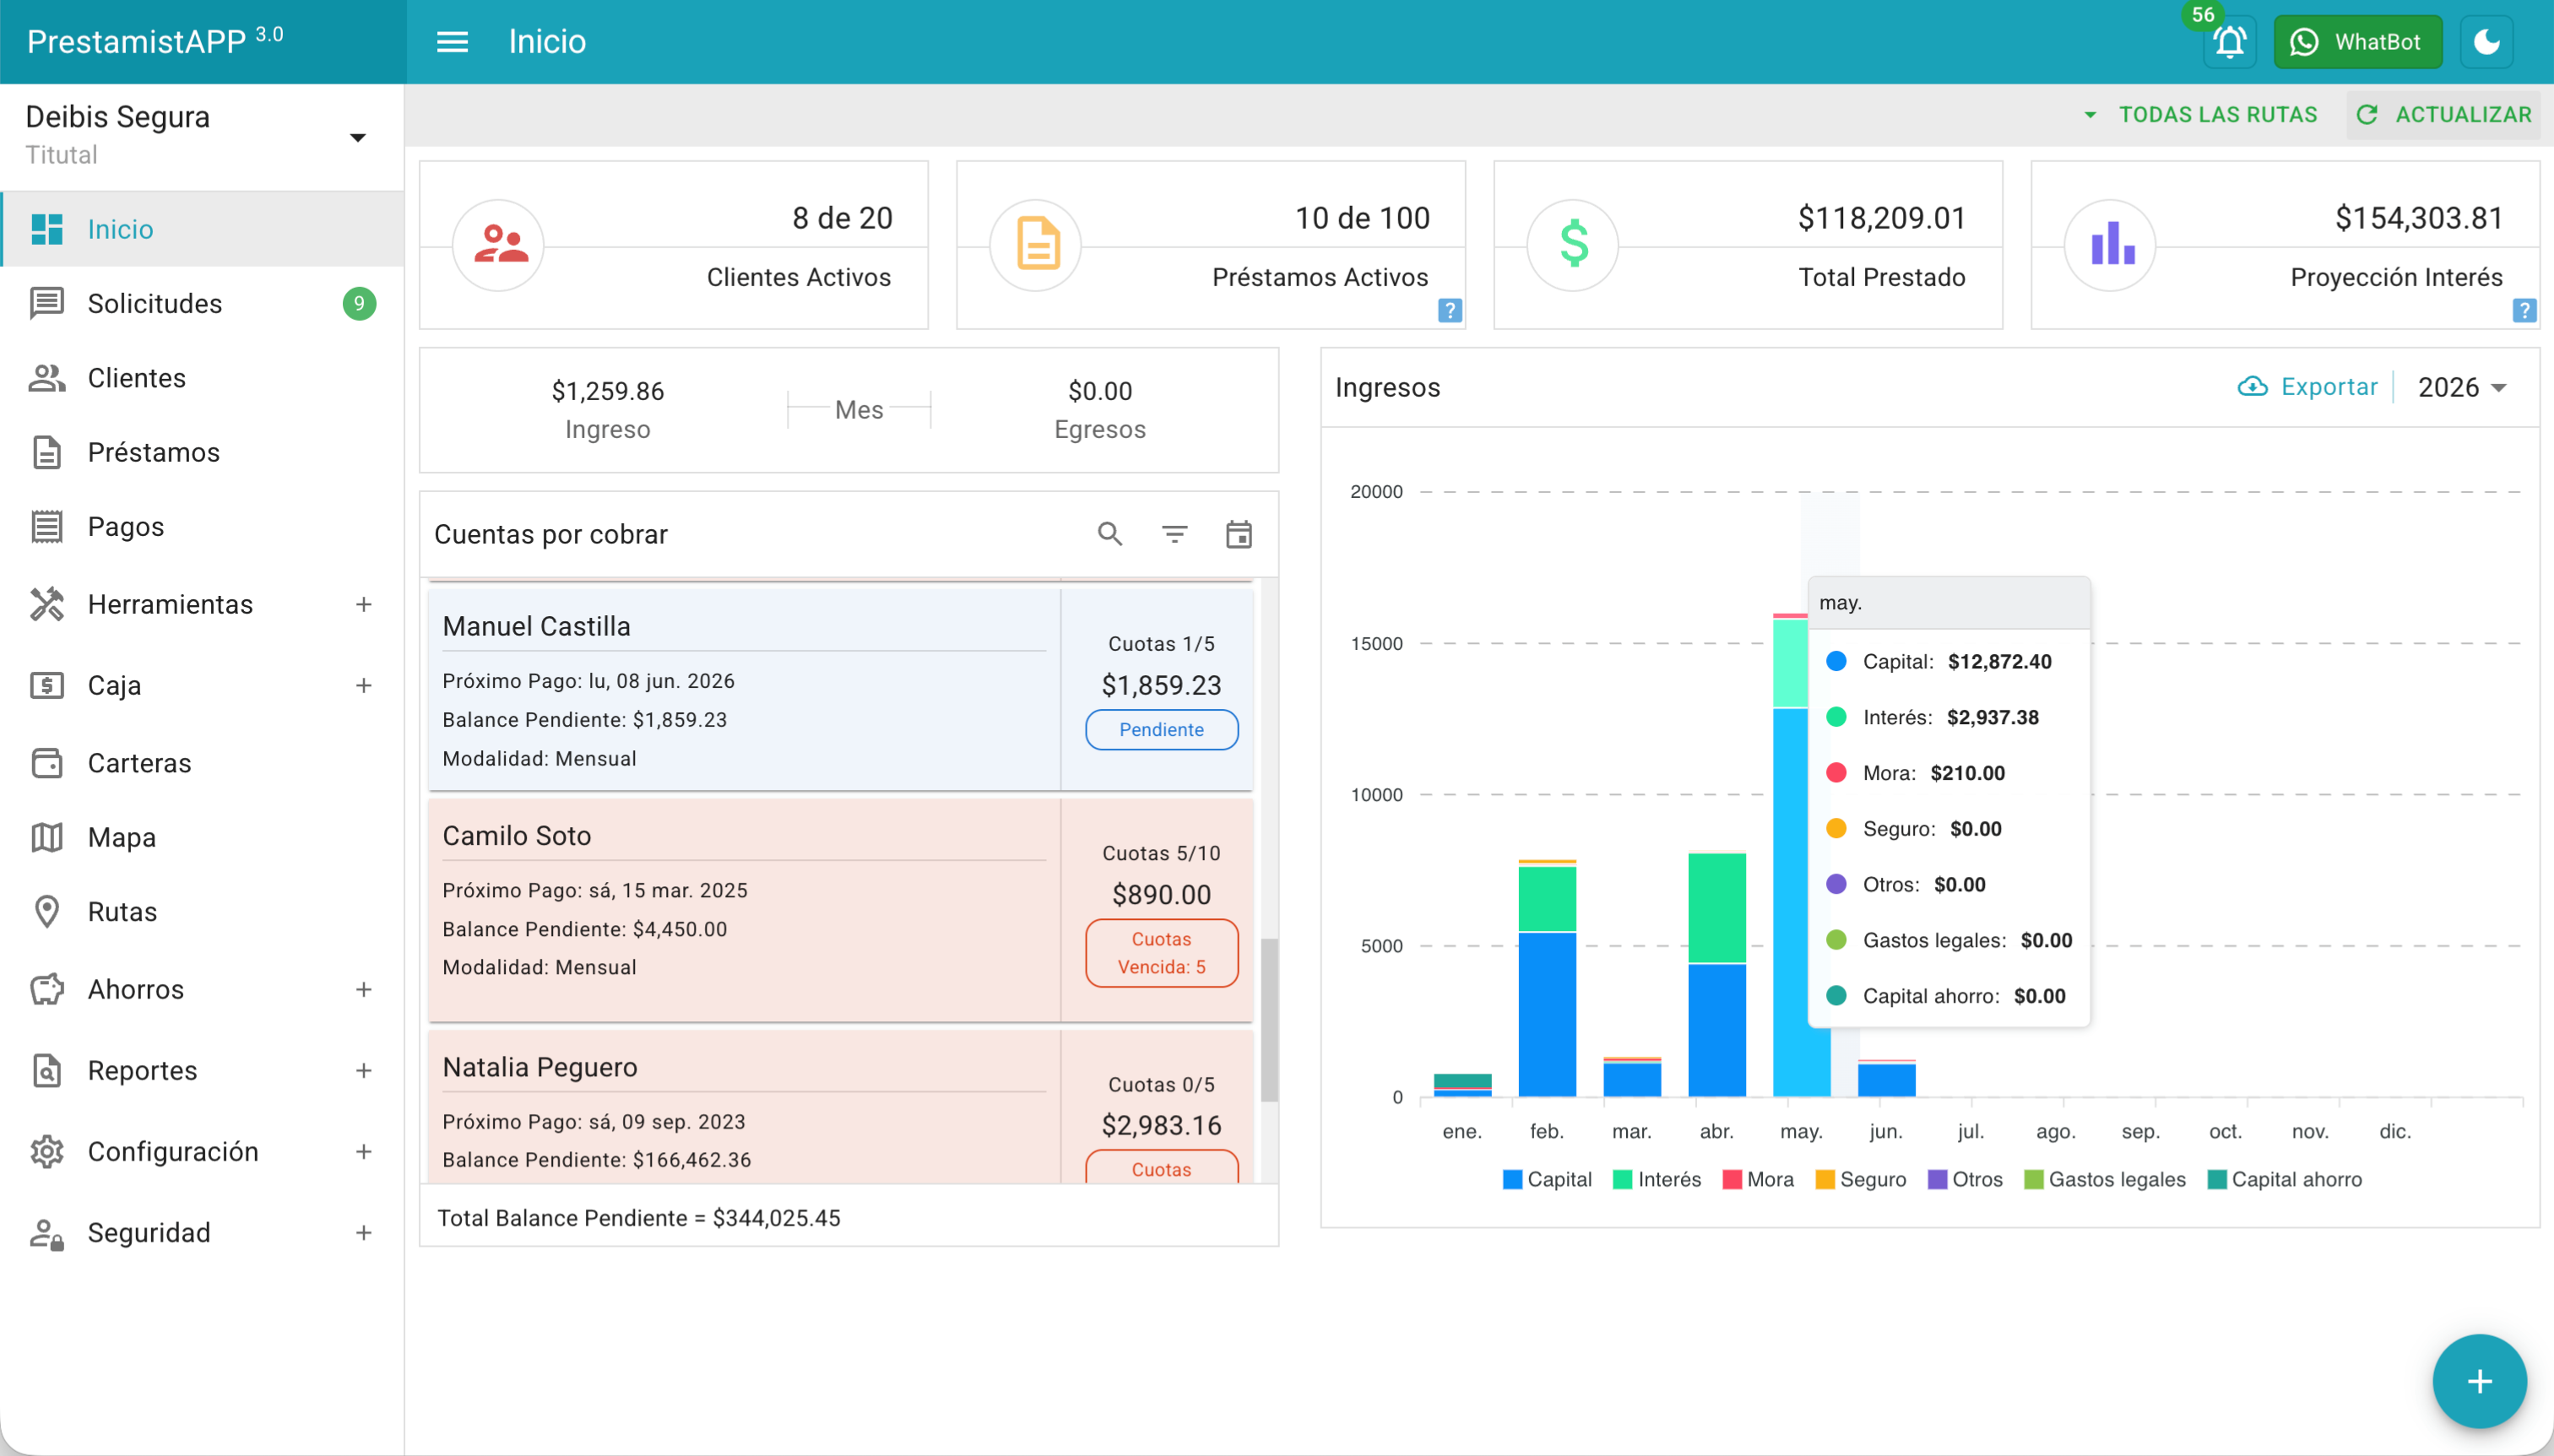Click the Configuración gear icon
2554x1456 pixels.
[47, 1151]
